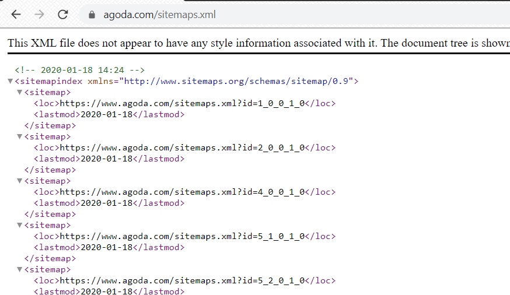510x295 pixels.
Task: Collapse the sitemap node for id=1_0_0_1_0
Action: coord(19,92)
